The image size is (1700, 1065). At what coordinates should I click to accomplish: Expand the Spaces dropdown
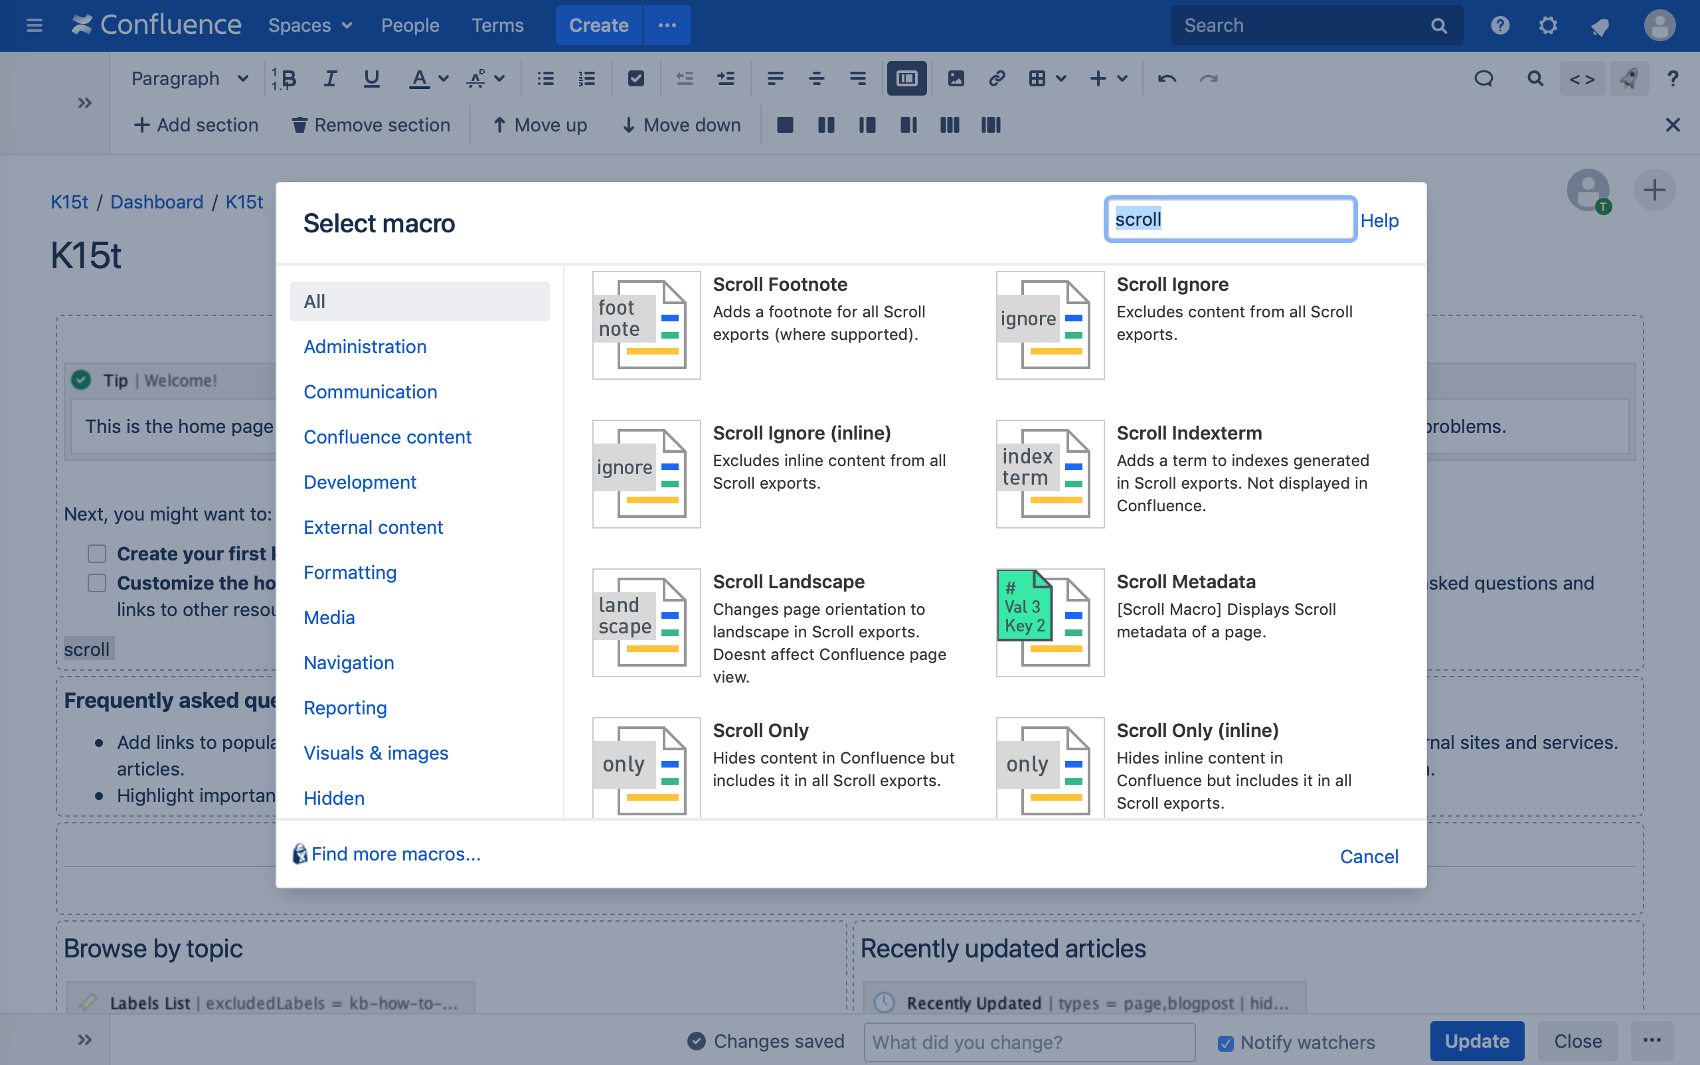[x=309, y=25]
